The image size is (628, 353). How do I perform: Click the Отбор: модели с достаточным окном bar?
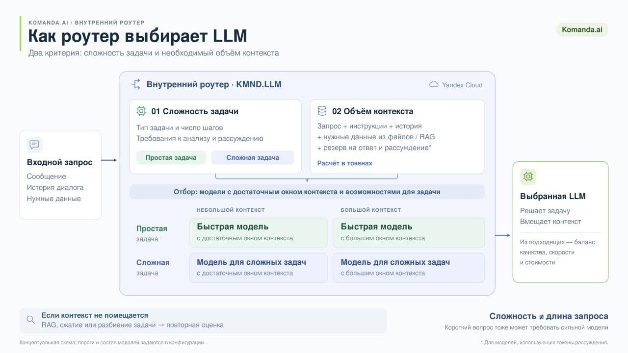(307, 192)
